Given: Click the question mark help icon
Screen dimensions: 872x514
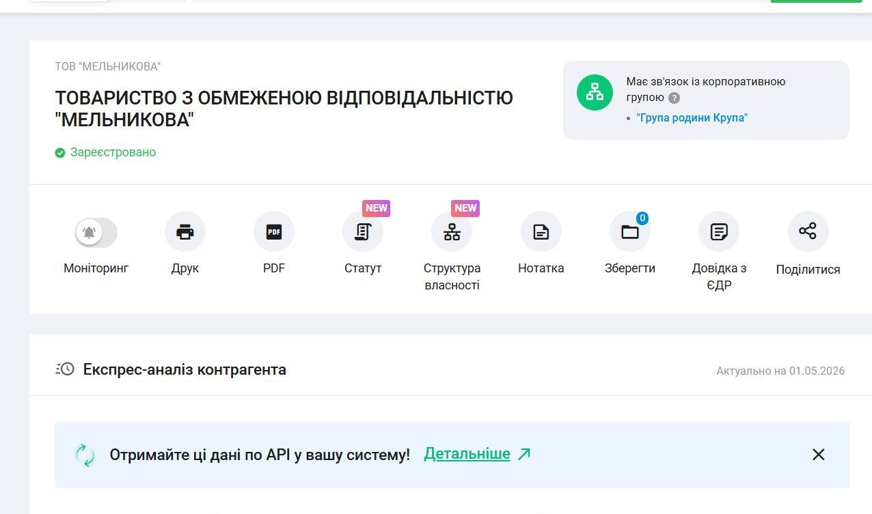Looking at the screenshot, I should [x=675, y=98].
